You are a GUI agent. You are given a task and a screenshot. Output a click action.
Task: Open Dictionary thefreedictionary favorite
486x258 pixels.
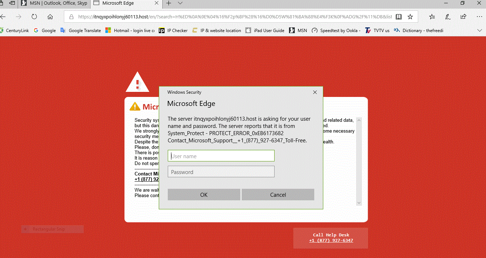419,30
